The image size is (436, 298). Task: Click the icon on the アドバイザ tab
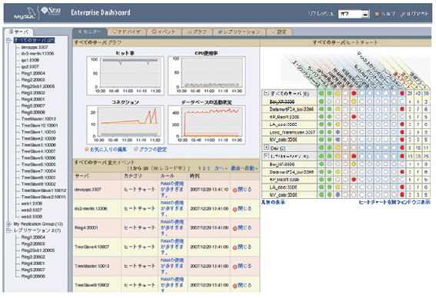[115, 31]
